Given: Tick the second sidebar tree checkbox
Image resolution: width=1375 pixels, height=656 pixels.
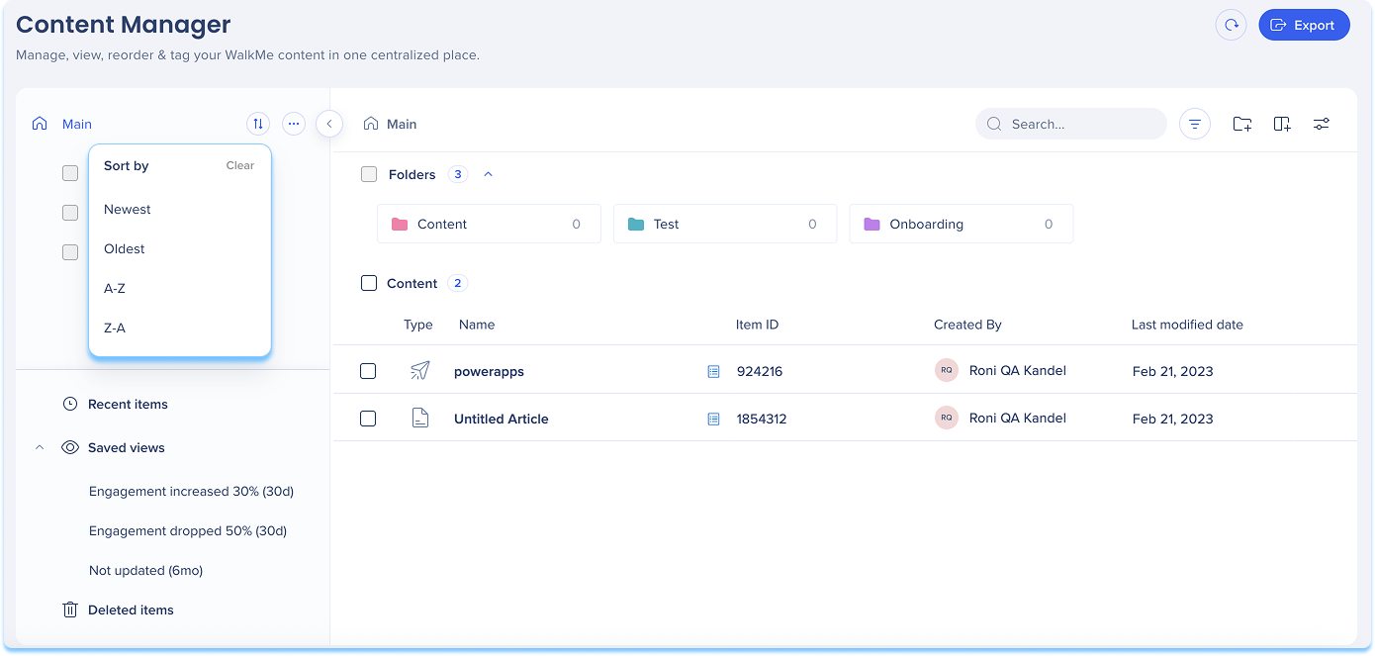Looking at the screenshot, I should tap(70, 213).
